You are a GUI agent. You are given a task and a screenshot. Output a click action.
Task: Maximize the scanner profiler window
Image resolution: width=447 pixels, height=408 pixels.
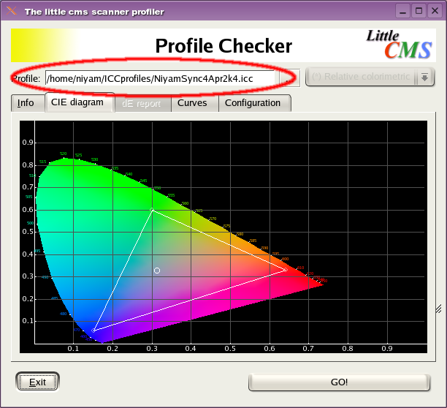[x=419, y=11]
